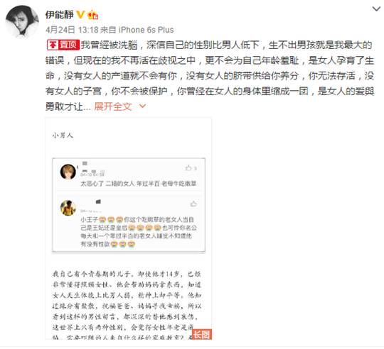Screen dimensions: 384x349
Task: Click the orange V verified badge
Action: click(x=80, y=15)
